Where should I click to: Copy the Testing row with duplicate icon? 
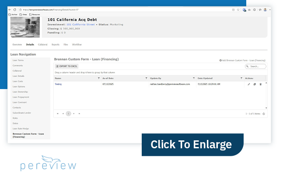255,84
